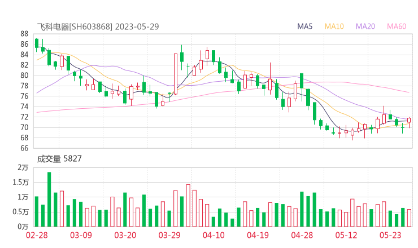Click the 0.5万 volume axis value

click(20, 212)
